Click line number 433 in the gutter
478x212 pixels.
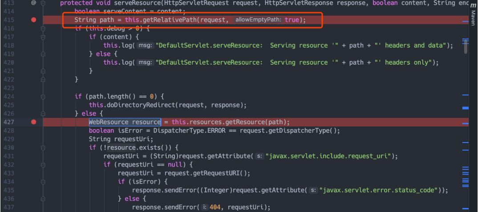tap(8, 173)
